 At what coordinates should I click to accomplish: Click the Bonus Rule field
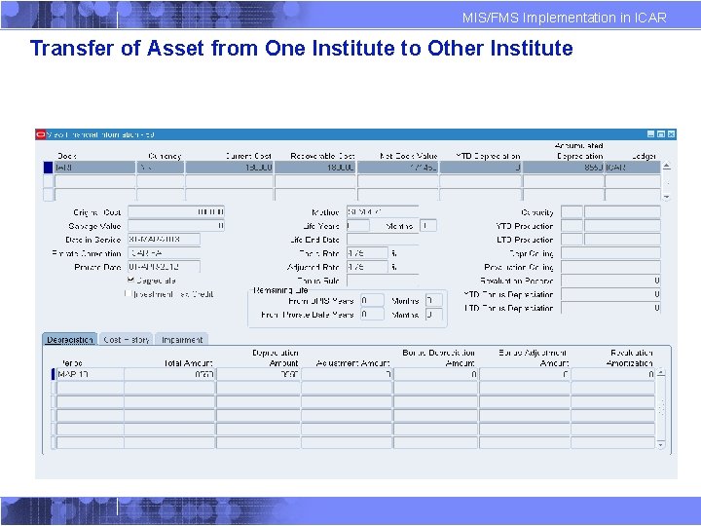pyautogui.click(x=383, y=281)
